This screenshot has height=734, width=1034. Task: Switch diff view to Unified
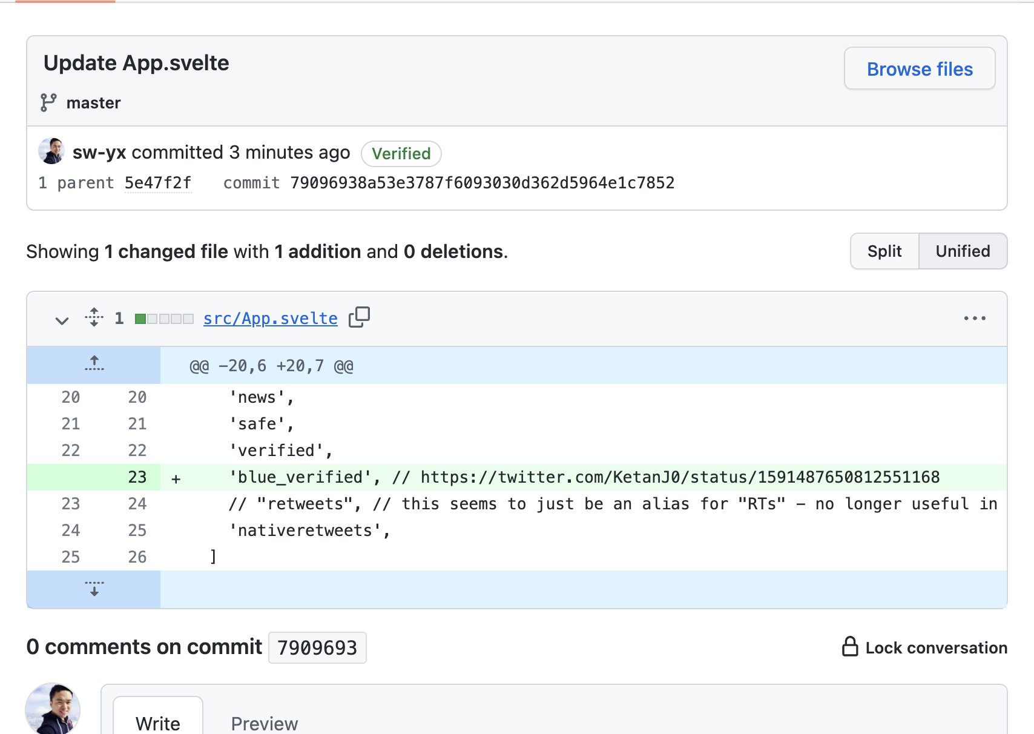tap(963, 251)
